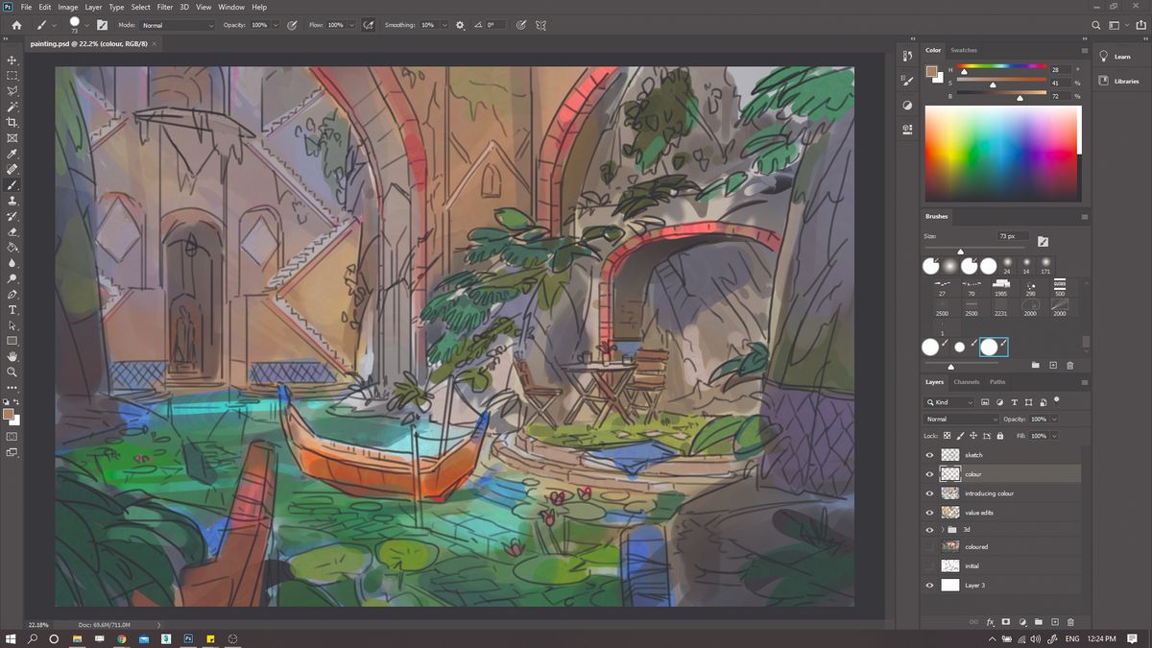Screen dimensions: 1152x648
Task: Select the Crop tool
Action: [12, 122]
